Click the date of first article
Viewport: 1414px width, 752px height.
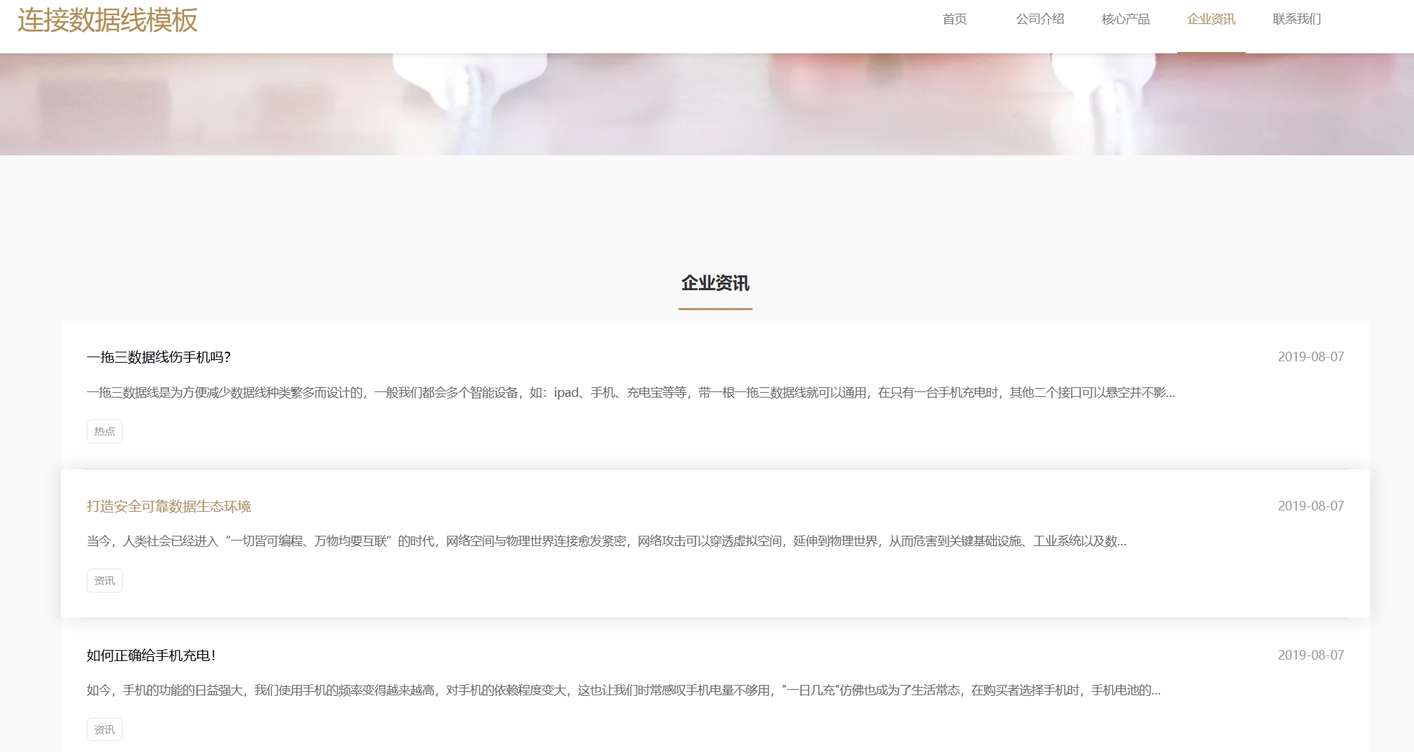point(1311,357)
